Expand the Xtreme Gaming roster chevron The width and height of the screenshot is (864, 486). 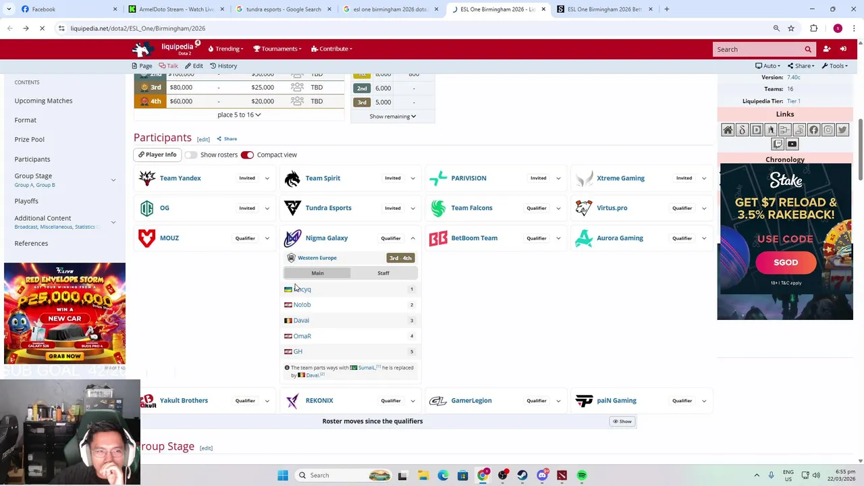704,178
